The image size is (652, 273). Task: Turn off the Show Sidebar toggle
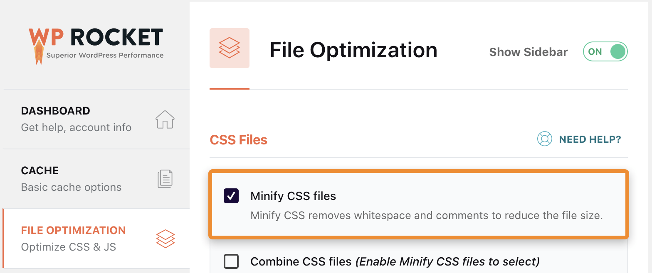pyautogui.click(x=605, y=51)
